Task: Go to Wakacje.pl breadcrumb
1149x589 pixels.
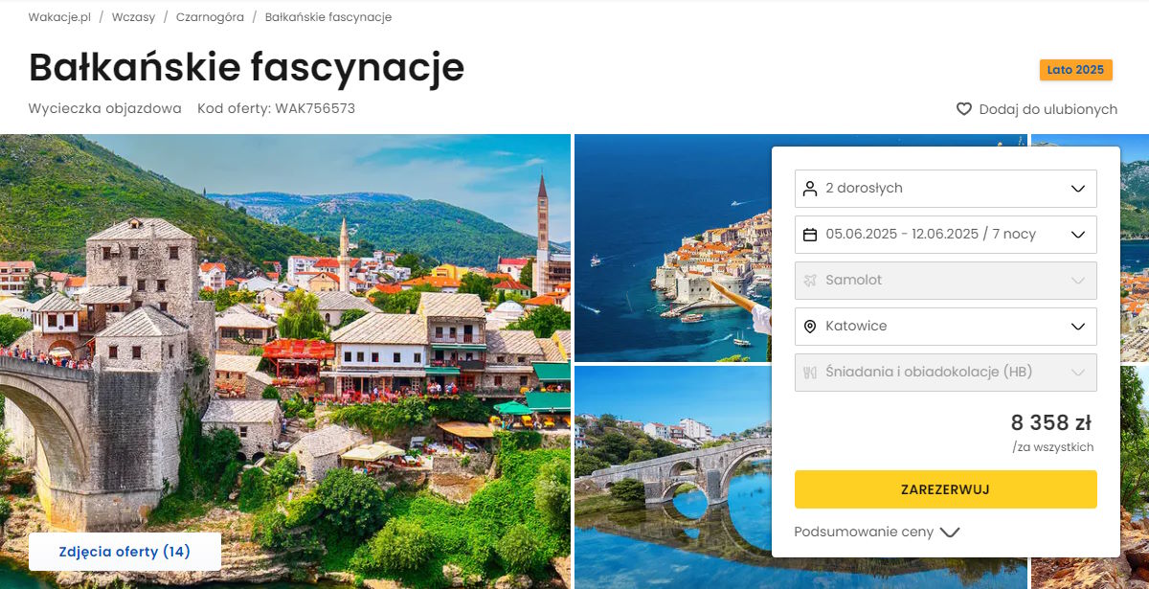Action: [59, 17]
